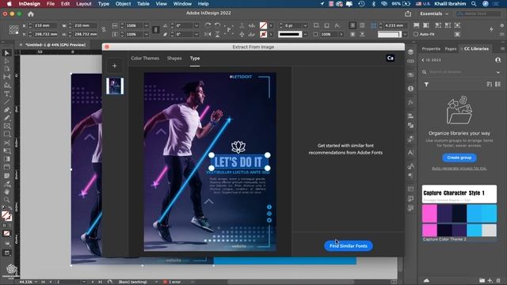Click the X position input field
This screenshot has height=285, width=507.
46,25
